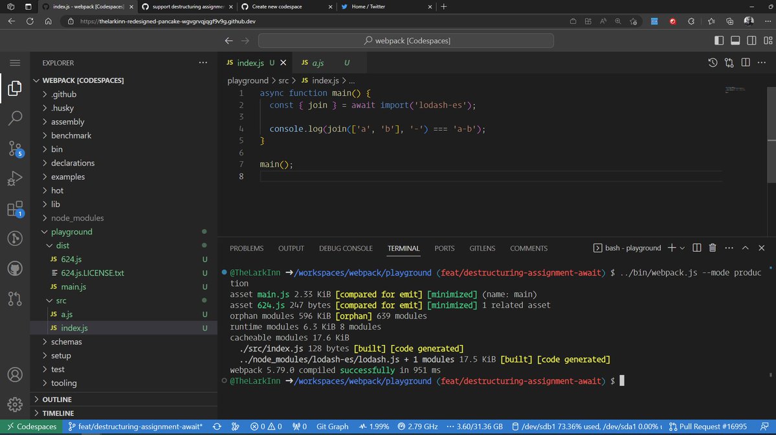Open the Customize Layout icon
Image resolution: width=776 pixels, height=435 pixels.
pos(768,41)
